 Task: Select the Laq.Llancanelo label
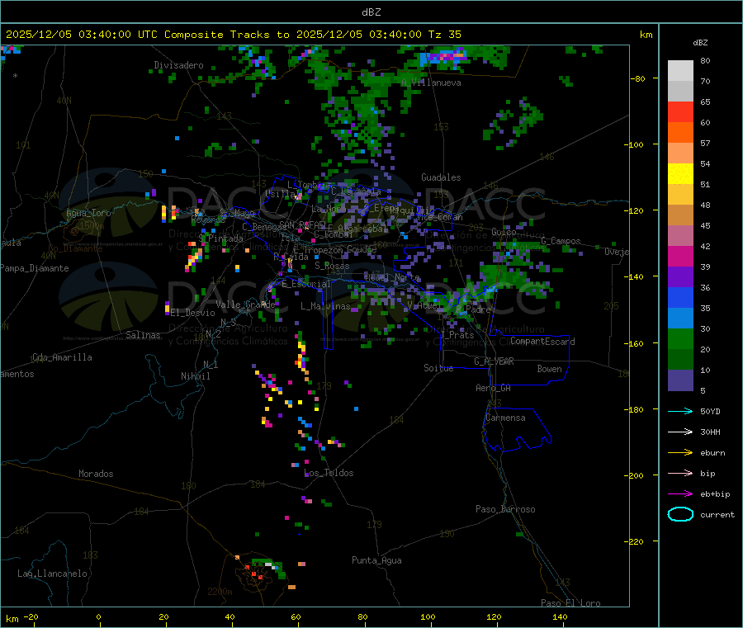[x=52, y=574]
